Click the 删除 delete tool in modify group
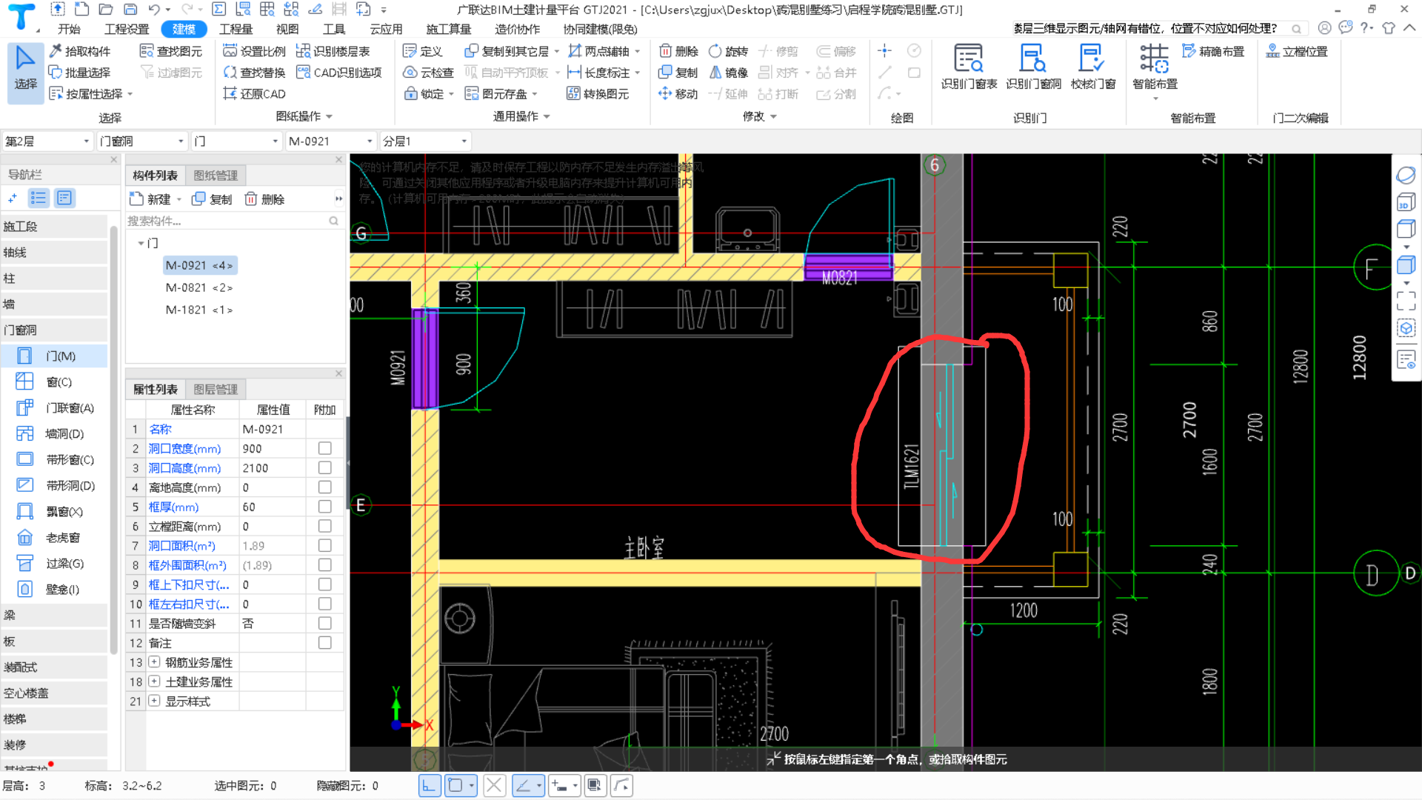Screen dimensions: 1422x800 click(678, 51)
